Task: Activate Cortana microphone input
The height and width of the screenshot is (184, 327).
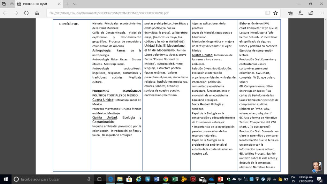Action: 89,179
